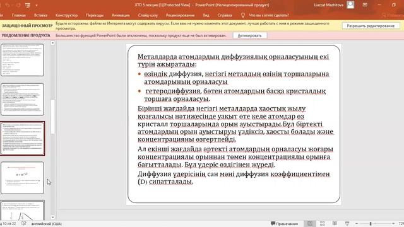The image size is (404, 227).
Task: Click the ЗАЩИЩЕННЫЙ ПРОСМОТР label
Action: click(x=27, y=26)
